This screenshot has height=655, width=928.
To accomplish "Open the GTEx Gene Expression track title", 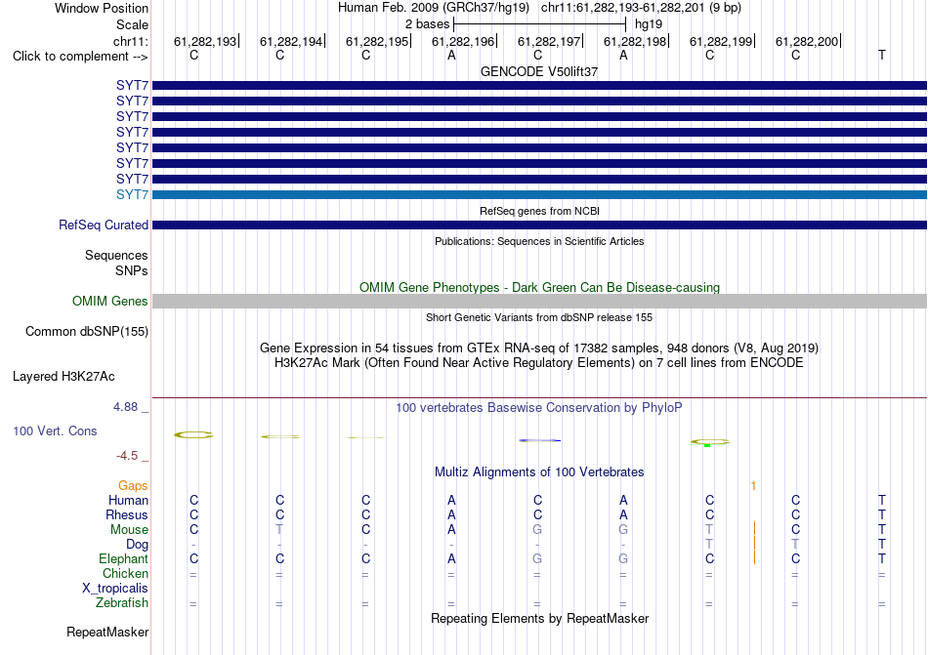I will [x=539, y=348].
